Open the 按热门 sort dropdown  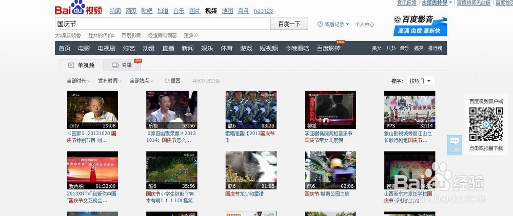point(421,81)
